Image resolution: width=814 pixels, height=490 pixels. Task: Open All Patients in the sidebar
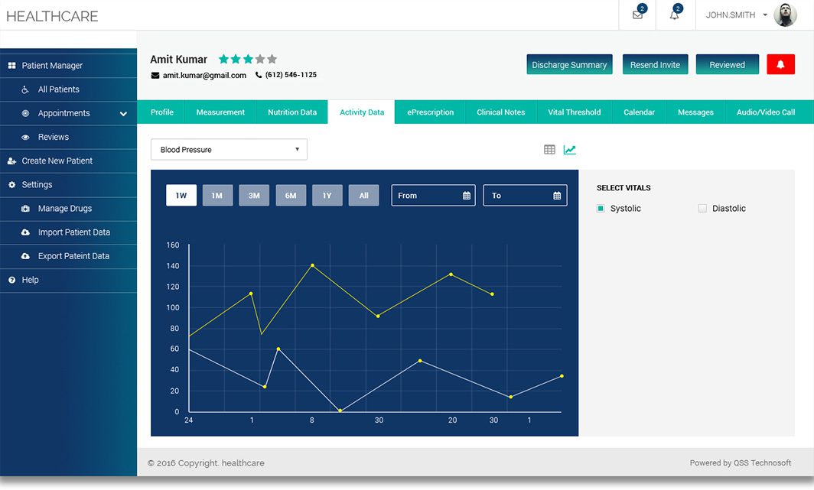69,89
